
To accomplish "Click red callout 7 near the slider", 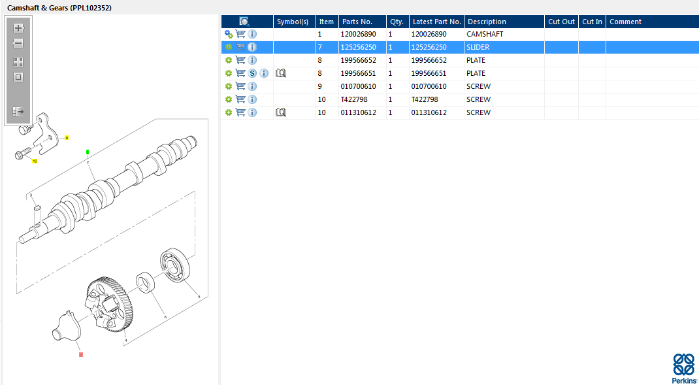I will click(81, 355).
